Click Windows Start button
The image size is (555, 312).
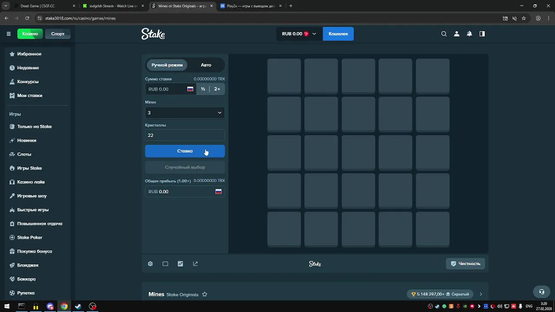coord(7,306)
